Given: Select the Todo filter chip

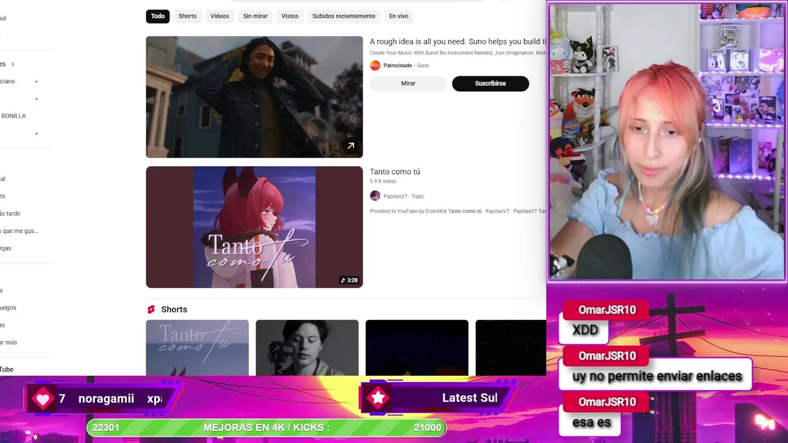Looking at the screenshot, I should pyautogui.click(x=158, y=16).
